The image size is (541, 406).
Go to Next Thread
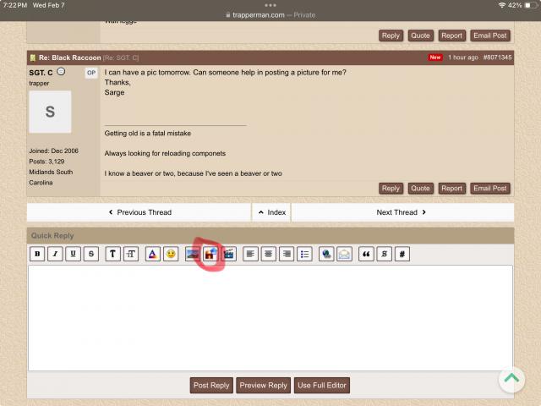402,212
